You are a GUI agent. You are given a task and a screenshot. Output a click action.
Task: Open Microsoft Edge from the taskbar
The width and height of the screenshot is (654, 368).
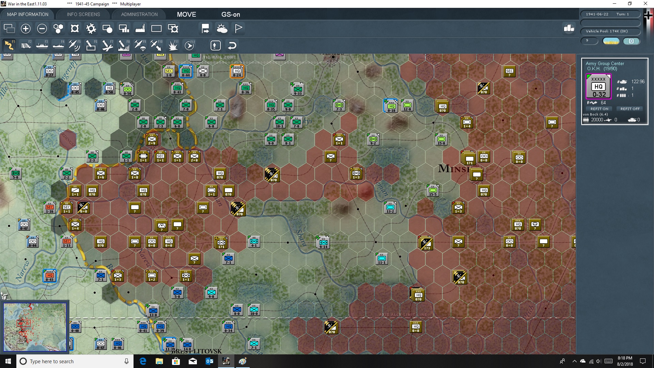coord(143,361)
